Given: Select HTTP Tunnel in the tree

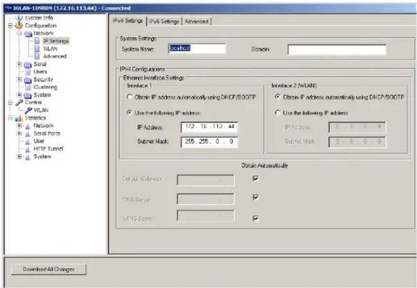Looking at the screenshot, I should [48, 149].
